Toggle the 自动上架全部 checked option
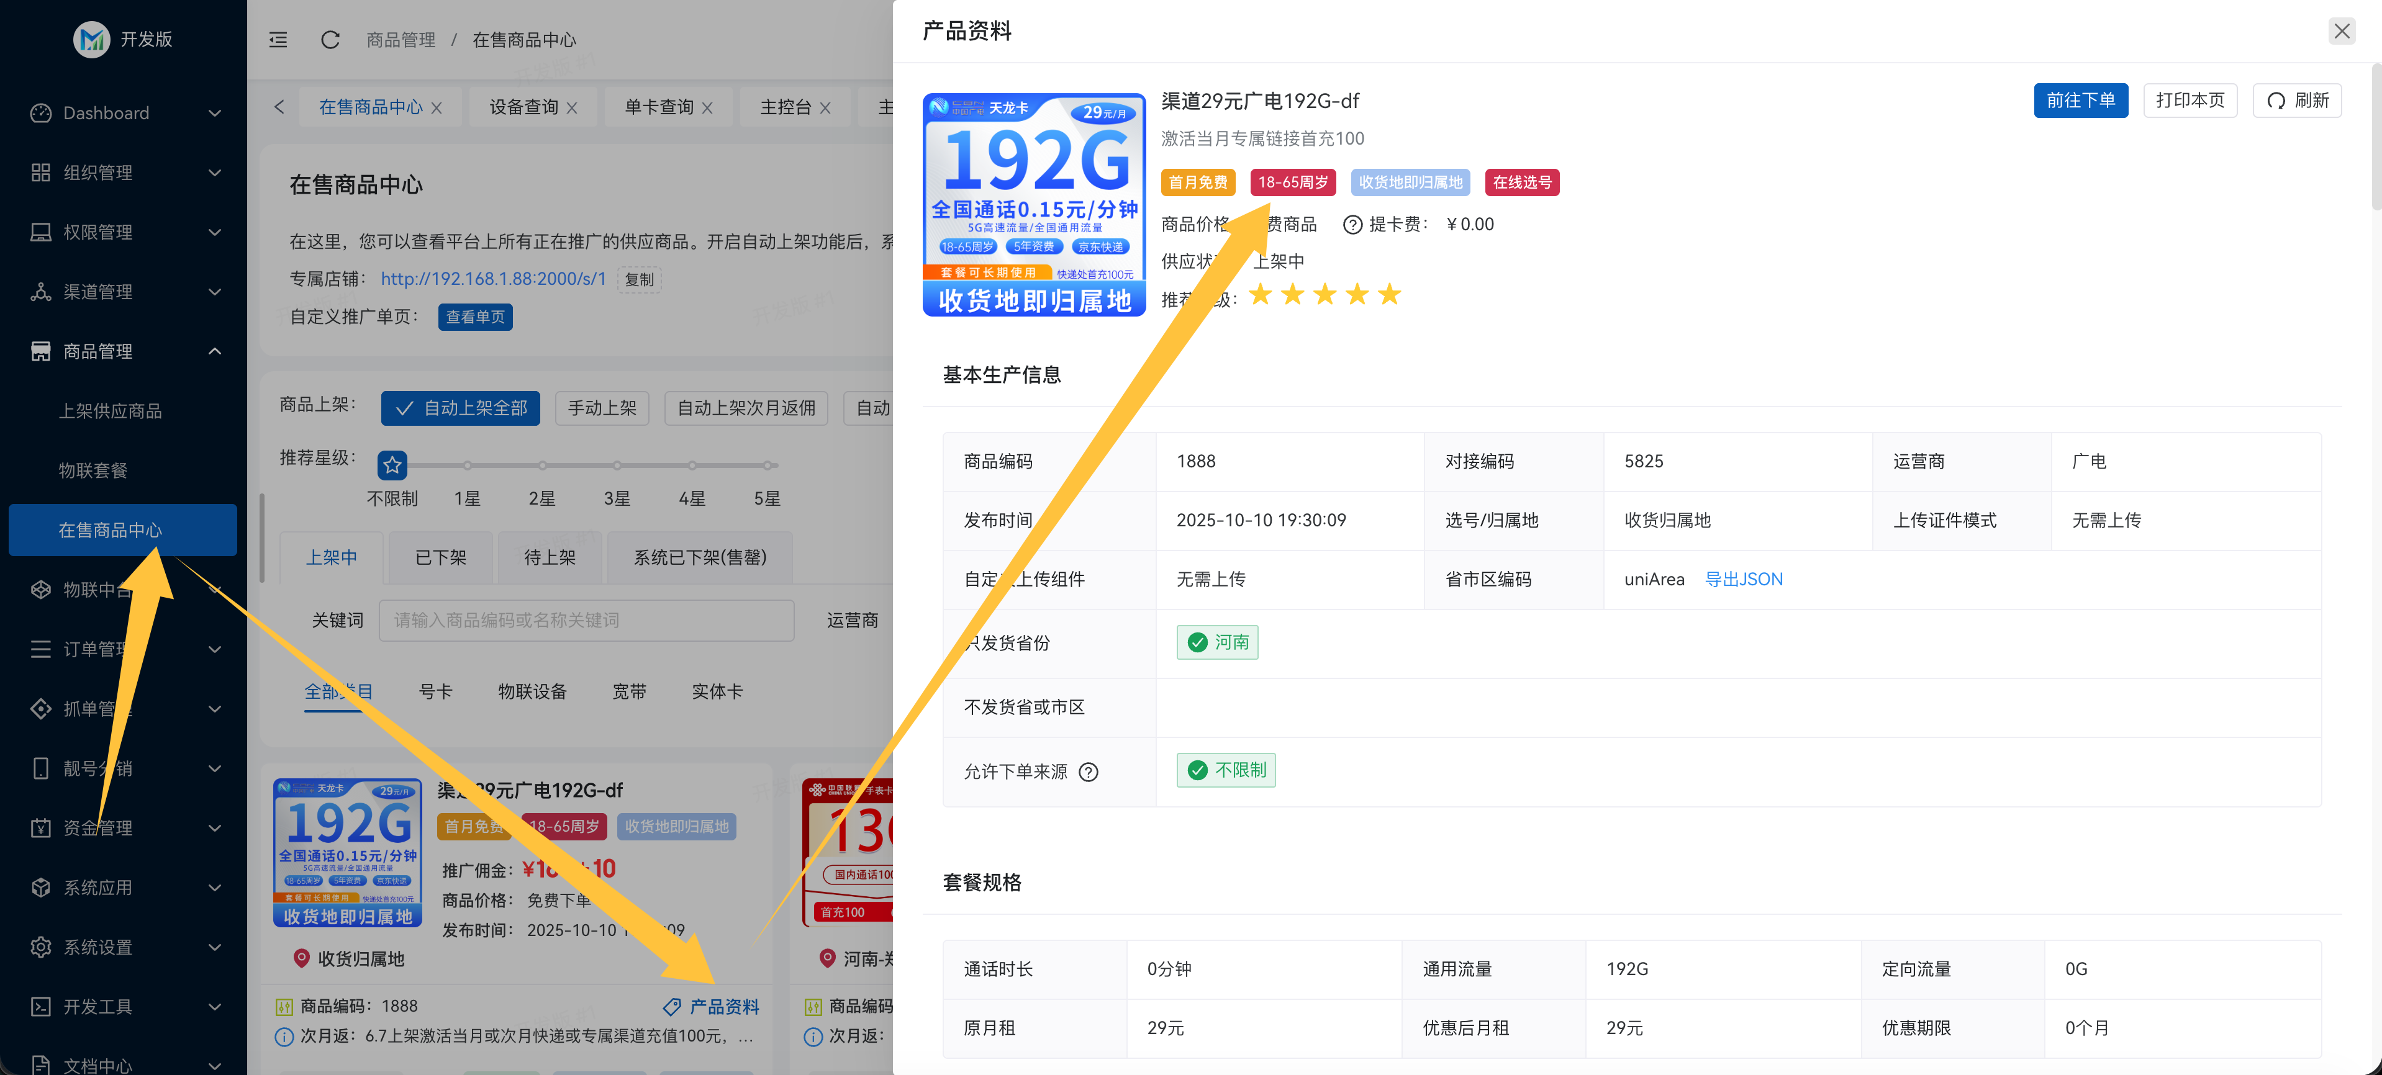Screen dimensions: 2382x1075 point(461,408)
